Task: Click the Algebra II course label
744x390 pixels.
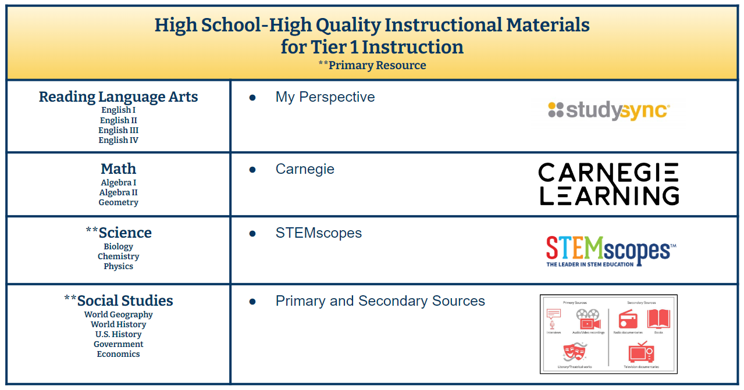Action: (118, 192)
